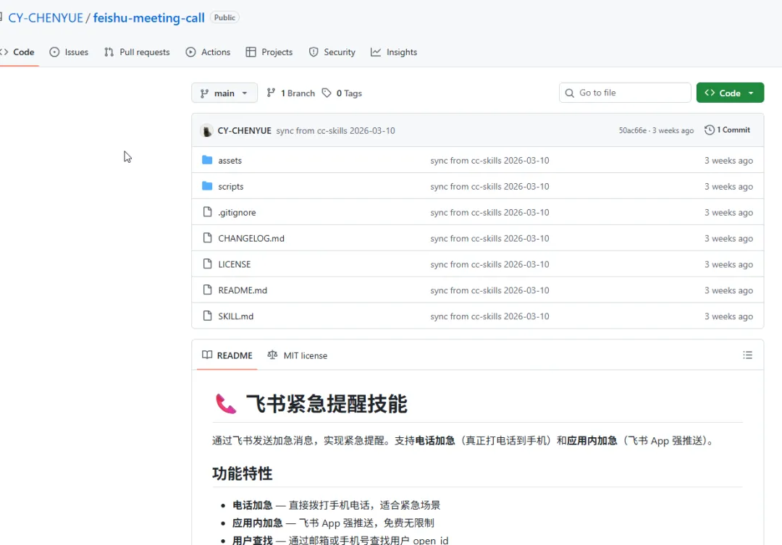View the Insights tab
Viewport: 782px width, 545px height.
pos(394,52)
